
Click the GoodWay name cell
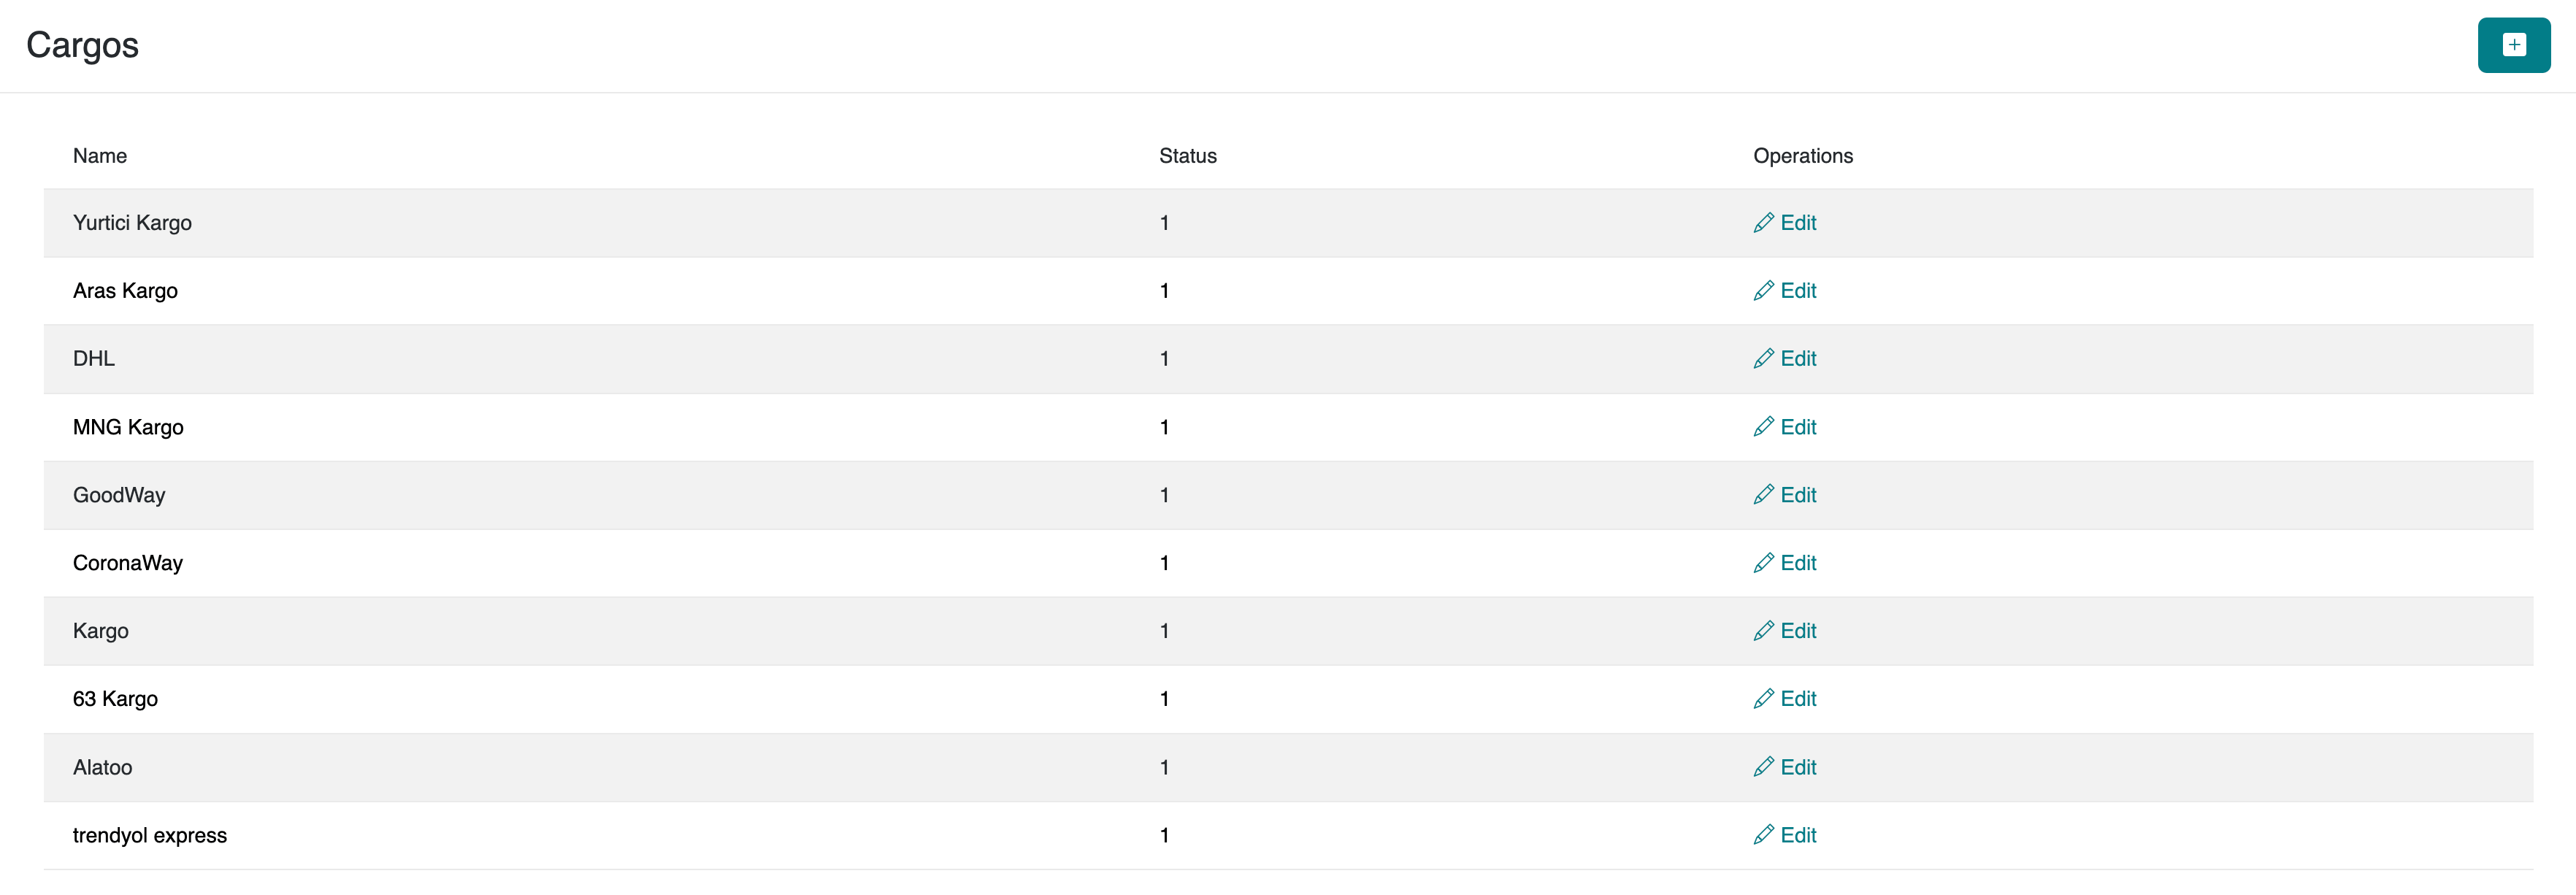coord(119,495)
